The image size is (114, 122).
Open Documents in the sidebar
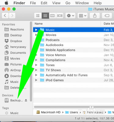[x=15, y=53]
